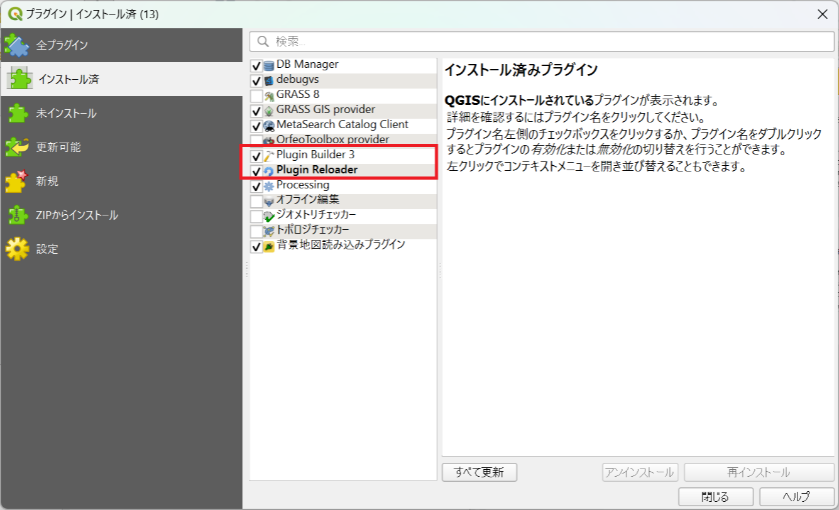
Task: Click the QGIS logo in the title bar
Action: tap(14, 14)
